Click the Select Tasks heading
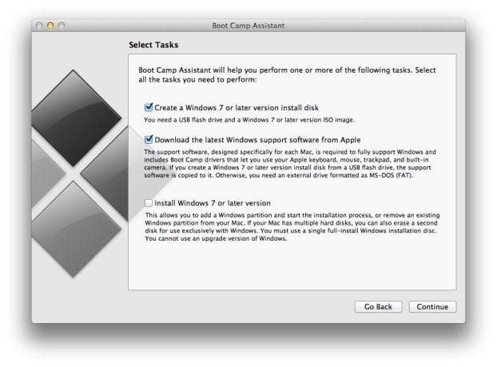The width and height of the screenshot is (497, 367). tap(153, 45)
